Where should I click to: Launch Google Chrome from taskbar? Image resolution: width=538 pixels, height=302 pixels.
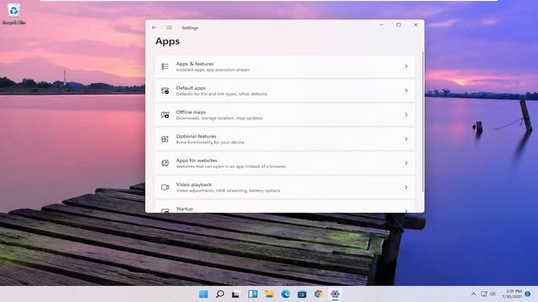[x=319, y=294]
